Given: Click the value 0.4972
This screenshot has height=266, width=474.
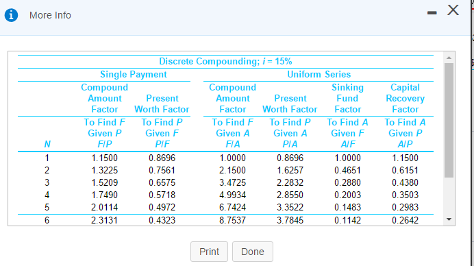Looking at the screenshot, I should [162, 208].
